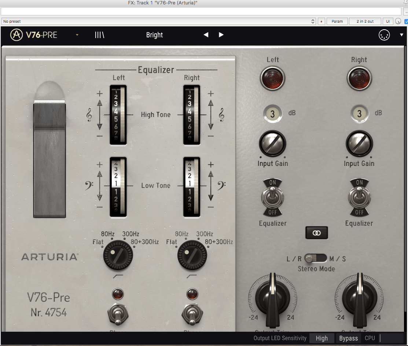Click the Arturia logo icon

[x=16, y=35]
